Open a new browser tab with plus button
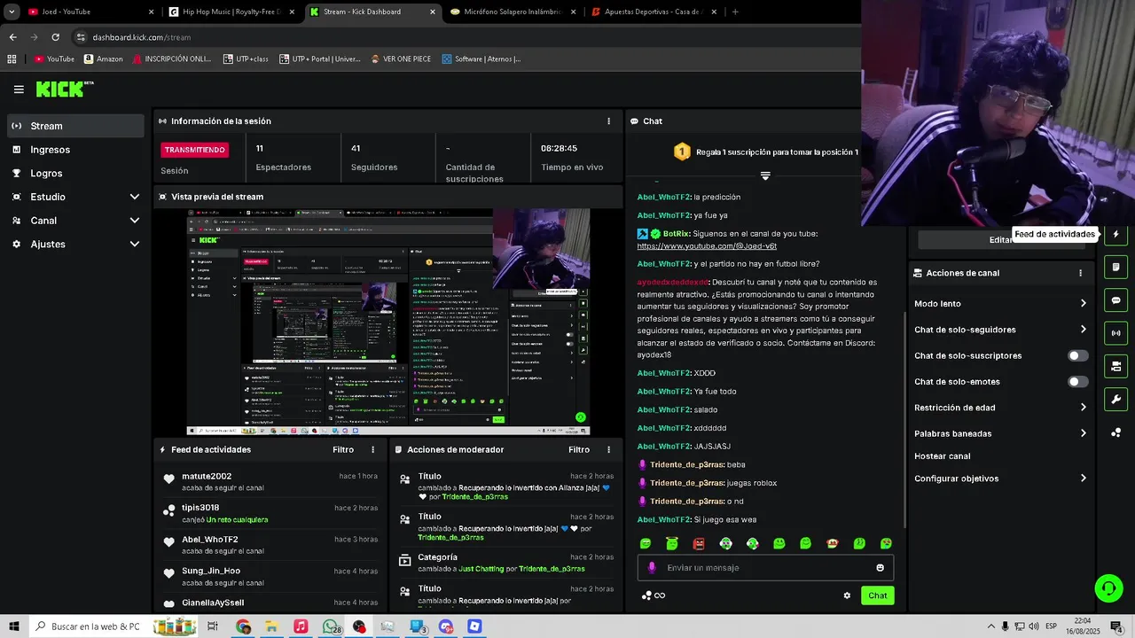Viewport: 1135px width, 638px height. [x=735, y=12]
